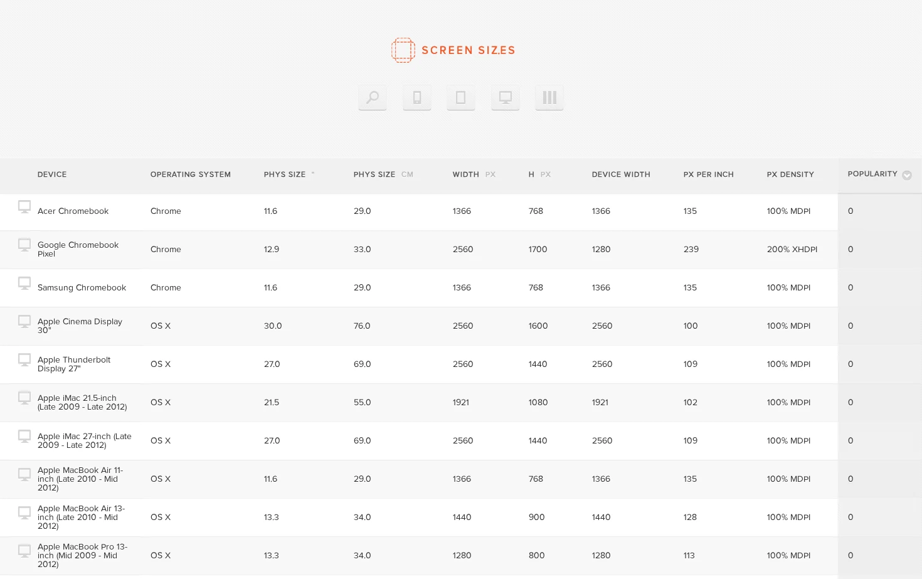Click physical size 30.0 for Cinema Display
This screenshot has width=922, height=579.
[x=273, y=326]
